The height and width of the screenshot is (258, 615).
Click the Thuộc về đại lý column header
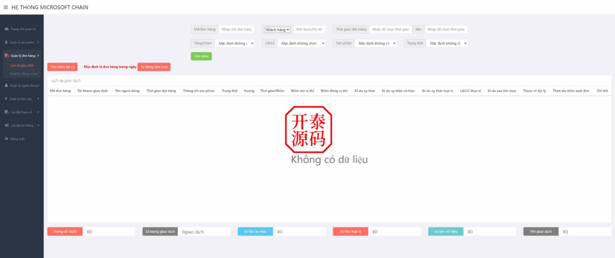pyautogui.click(x=534, y=91)
